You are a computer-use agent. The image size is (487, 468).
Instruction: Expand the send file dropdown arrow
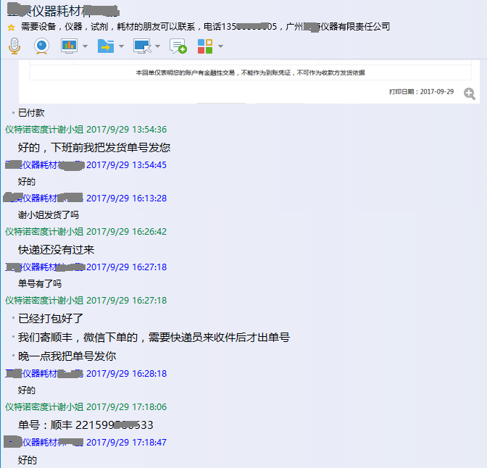tap(121, 46)
